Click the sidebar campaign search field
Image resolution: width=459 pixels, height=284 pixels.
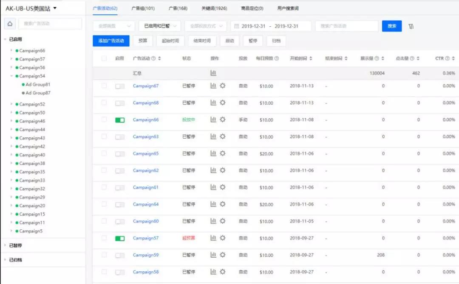tap(50, 24)
